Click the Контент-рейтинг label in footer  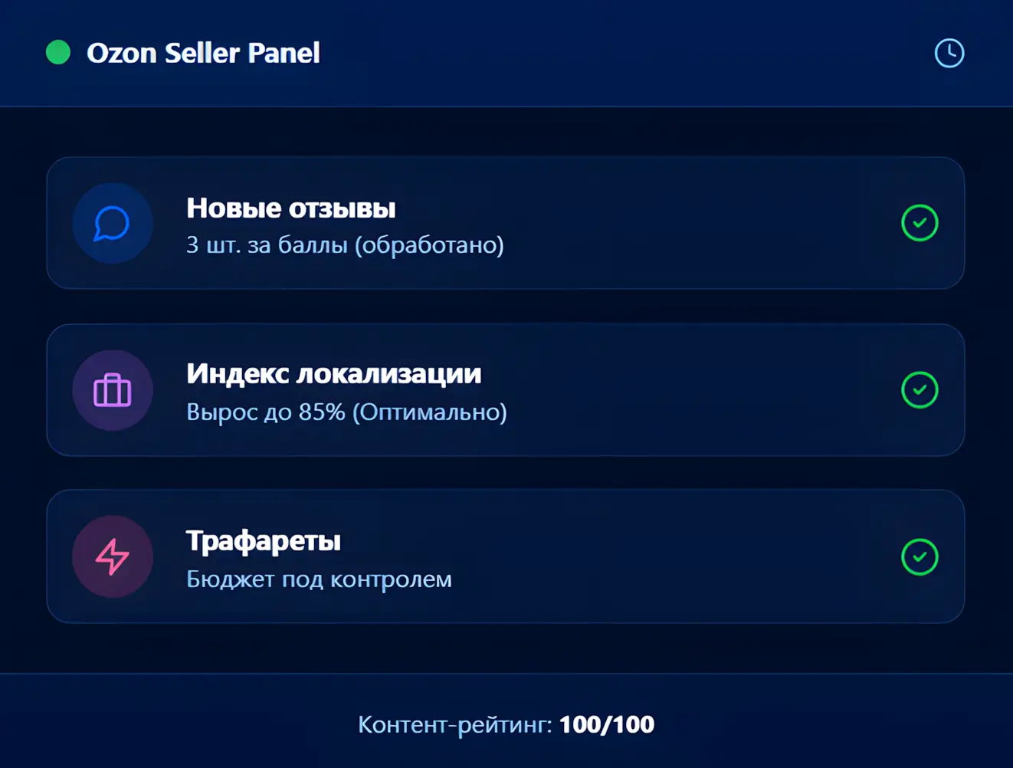(x=454, y=724)
